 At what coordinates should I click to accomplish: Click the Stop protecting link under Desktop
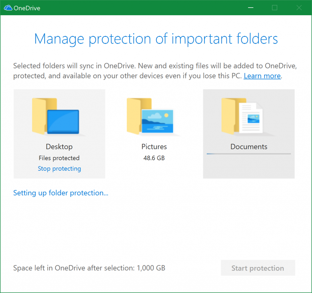click(x=59, y=169)
